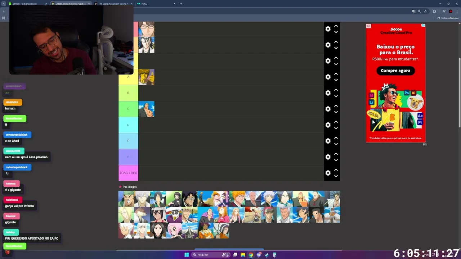The image size is (461, 259).
Task: Switch to the PixGG tab
Action: pyautogui.click(x=156, y=4)
